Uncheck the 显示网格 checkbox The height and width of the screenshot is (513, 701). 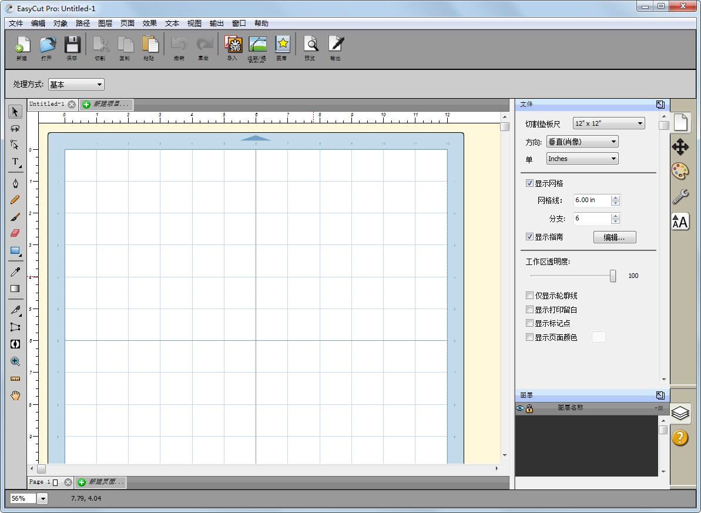click(529, 183)
